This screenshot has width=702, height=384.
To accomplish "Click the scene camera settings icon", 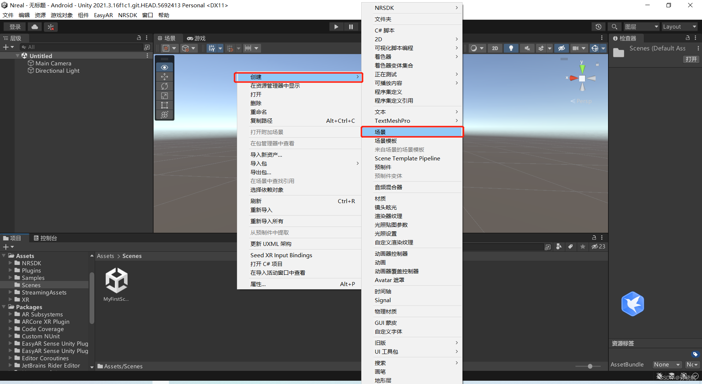I will click(x=576, y=48).
